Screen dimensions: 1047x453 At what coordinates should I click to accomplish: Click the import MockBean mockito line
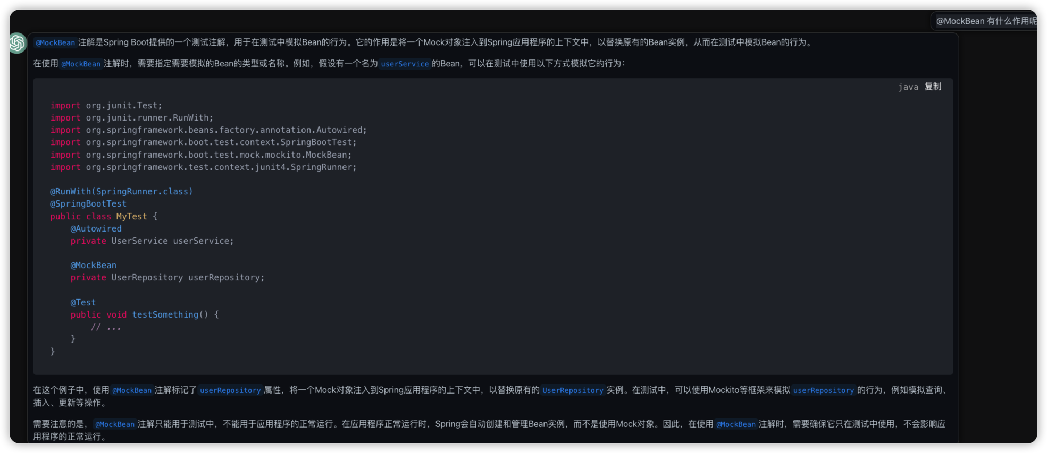pos(200,155)
